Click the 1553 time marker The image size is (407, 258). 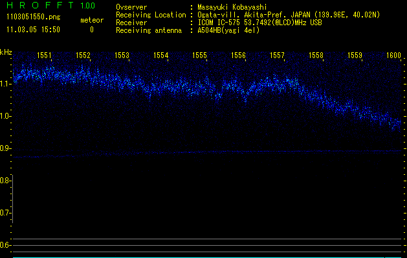pos(122,55)
